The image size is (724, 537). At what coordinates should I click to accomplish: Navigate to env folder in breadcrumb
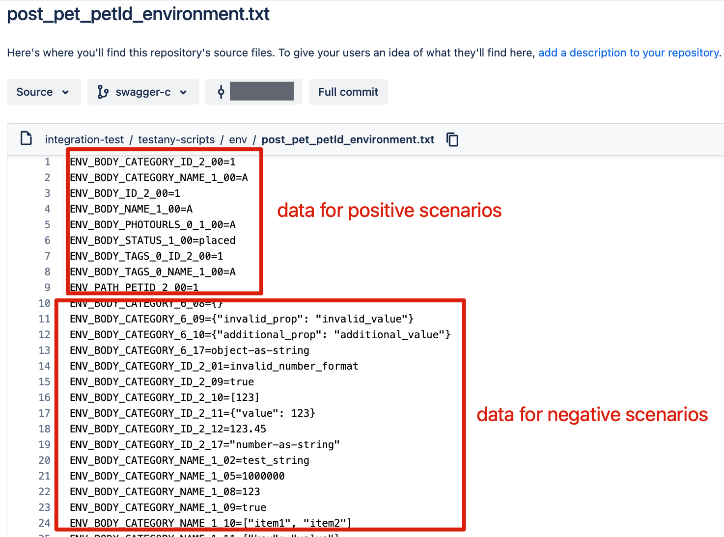click(238, 139)
